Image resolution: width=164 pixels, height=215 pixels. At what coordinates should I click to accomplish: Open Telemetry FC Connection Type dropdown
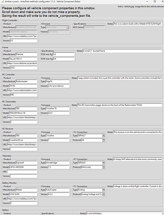pos(103,163)
